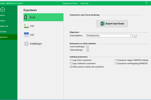The image size is (151, 100).
Task: Toggle Exporteren volgens MAMOS-indeling
Action: coord(116,60)
